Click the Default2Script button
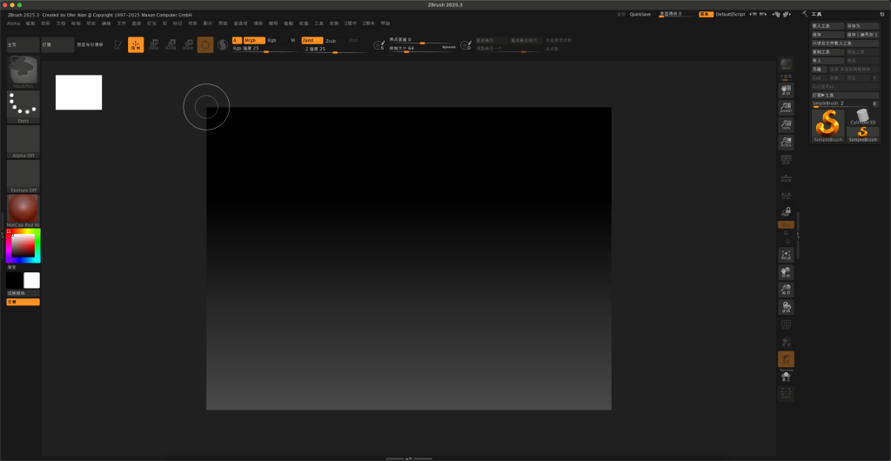 click(731, 14)
